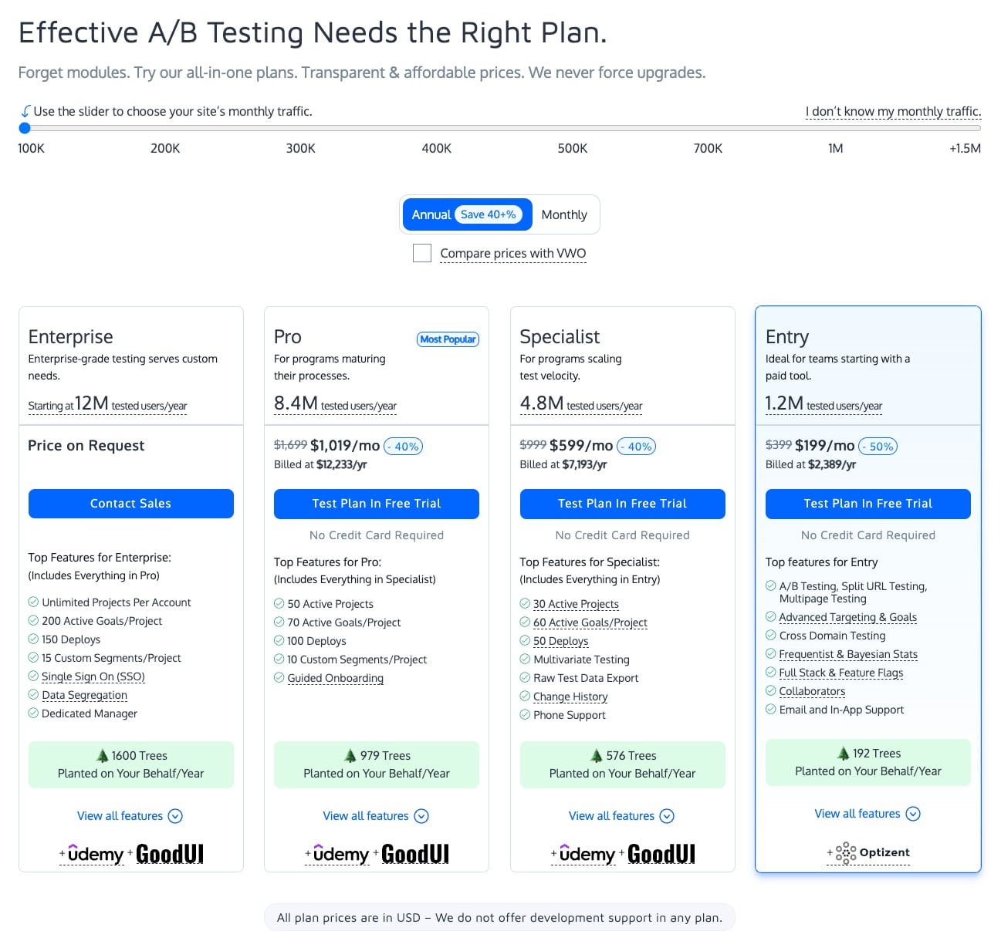
Task: Start free trial for the Specialist plan
Action: point(623,504)
